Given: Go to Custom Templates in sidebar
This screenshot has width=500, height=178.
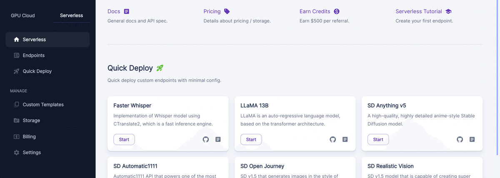Looking at the screenshot, I should click(43, 105).
